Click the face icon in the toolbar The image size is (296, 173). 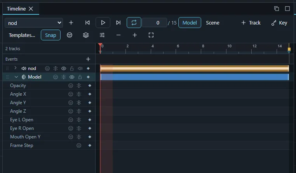coord(70,35)
